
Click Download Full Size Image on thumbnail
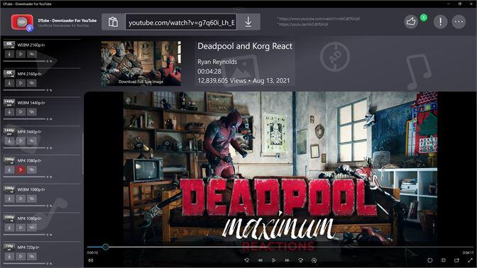[x=141, y=82]
